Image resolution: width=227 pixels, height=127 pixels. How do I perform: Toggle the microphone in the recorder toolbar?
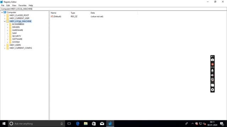click(212, 71)
